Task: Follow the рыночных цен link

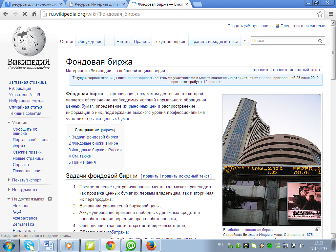Action: [142, 106]
